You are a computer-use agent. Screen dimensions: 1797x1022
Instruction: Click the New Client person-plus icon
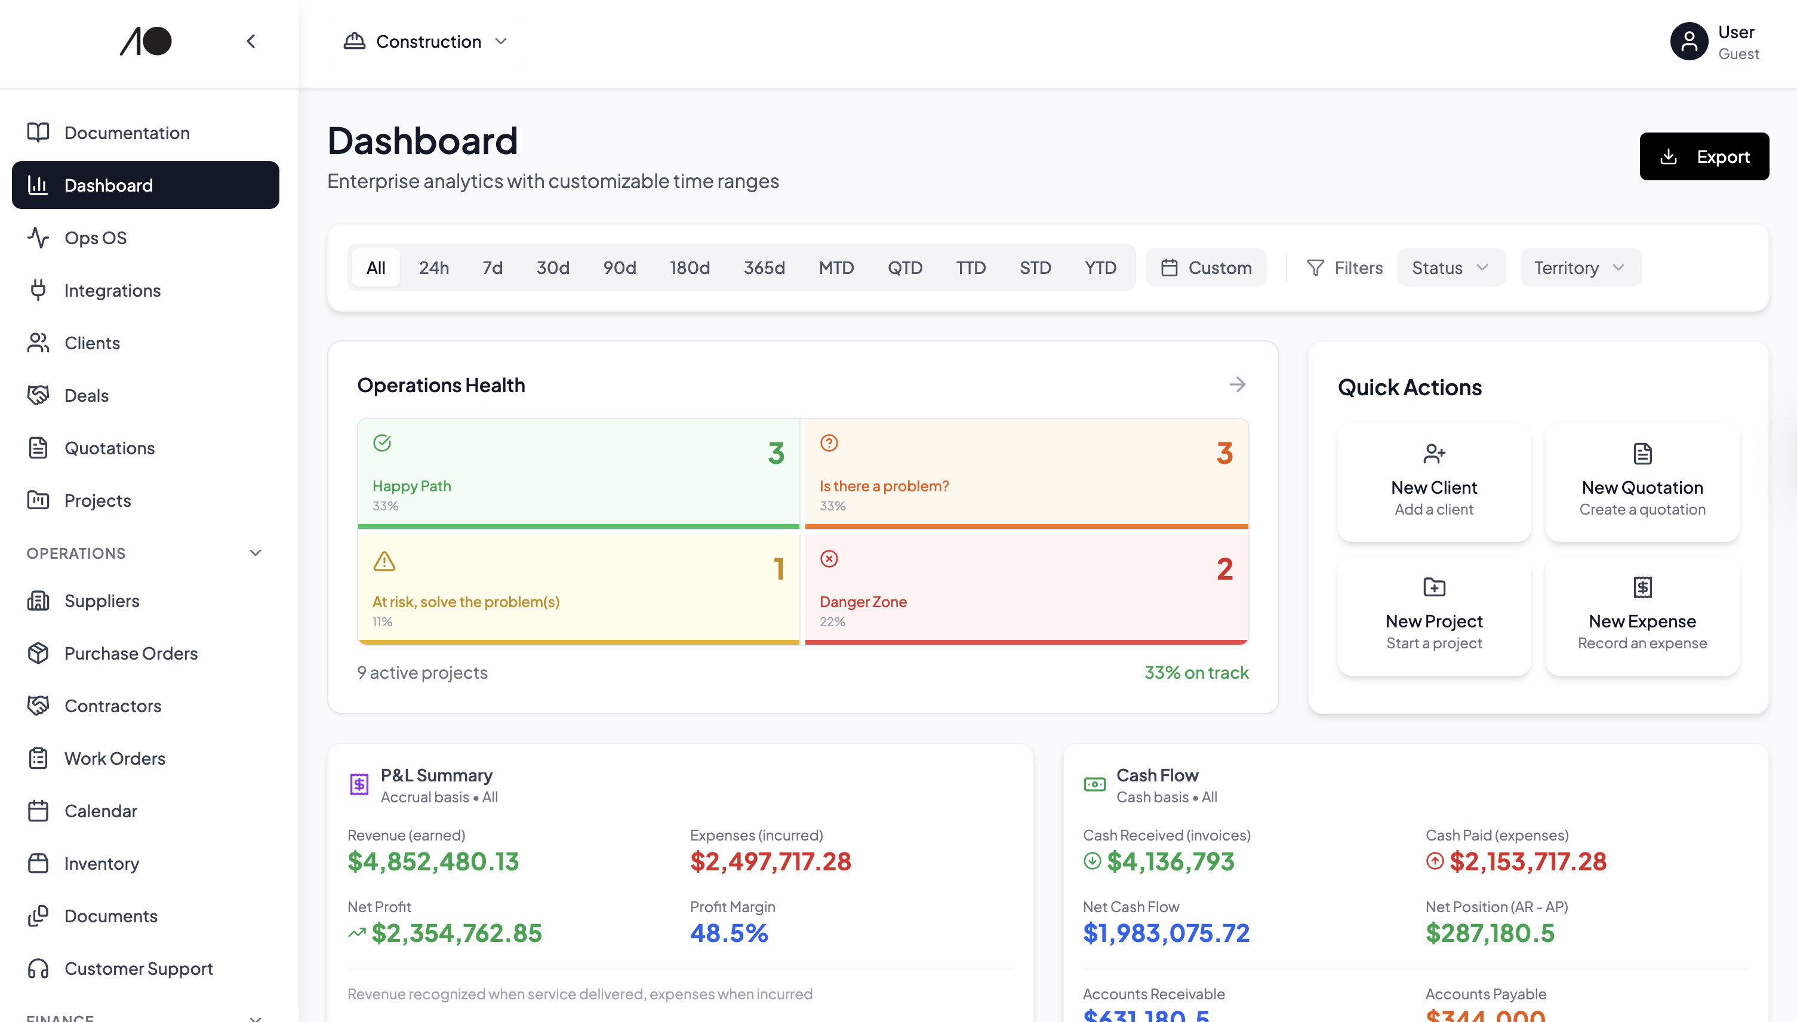[1433, 454]
